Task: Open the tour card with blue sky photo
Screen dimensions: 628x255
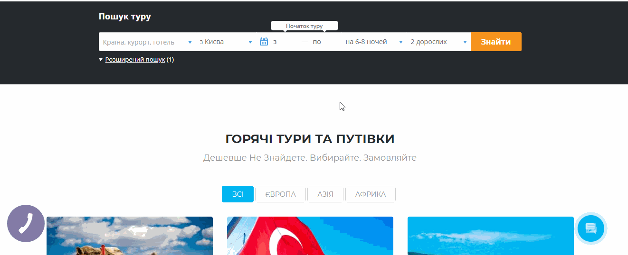Action: [x=491, y=236]
